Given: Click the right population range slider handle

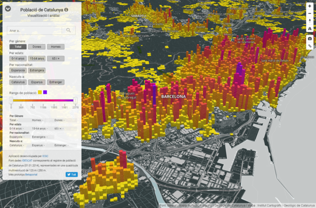Looking at the screenshot, I should 75,100.
